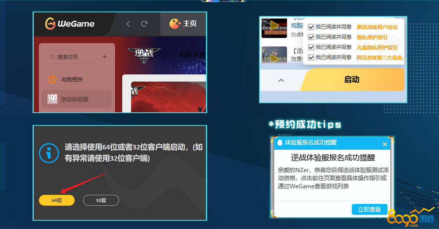Close the 体验服报名成功提醒 popup

(x=385, y=144)
